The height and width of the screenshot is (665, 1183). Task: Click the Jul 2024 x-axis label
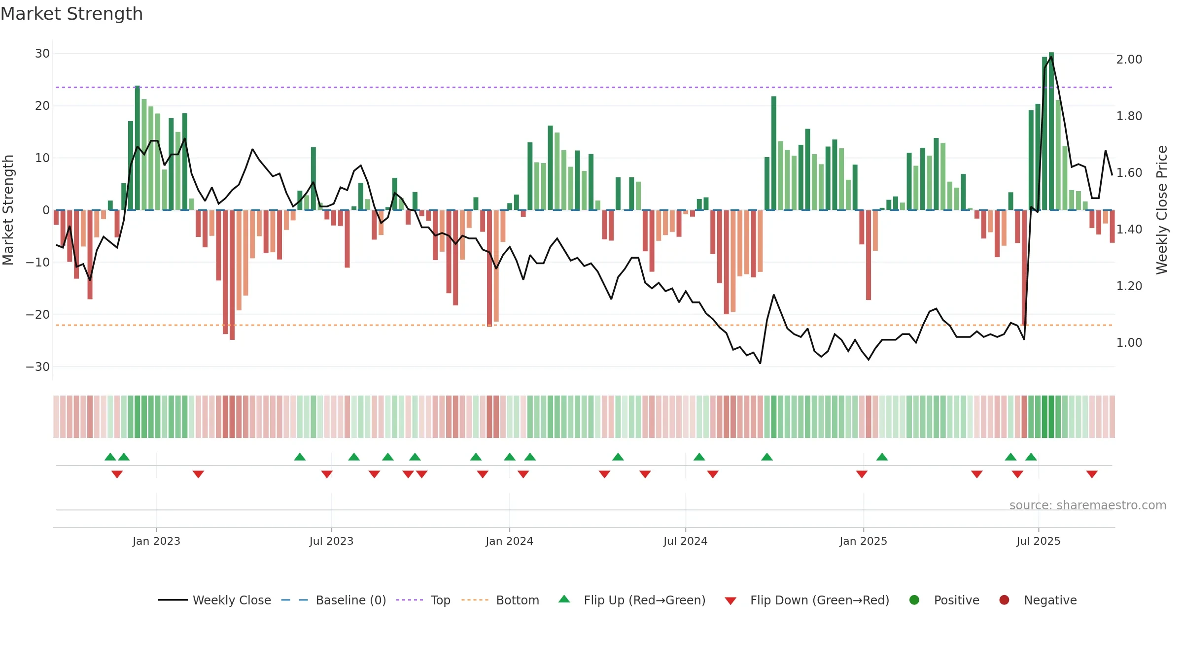tap(685, 541)
